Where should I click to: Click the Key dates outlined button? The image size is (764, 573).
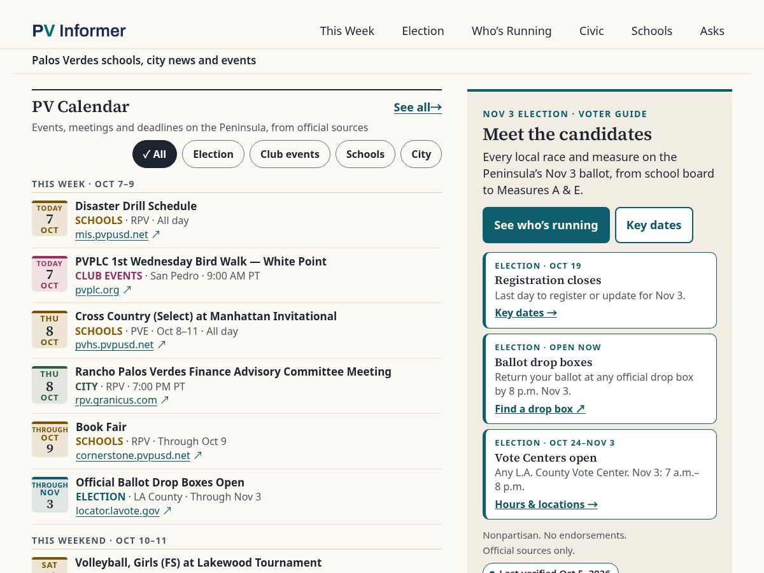click(x=654, y=225)
